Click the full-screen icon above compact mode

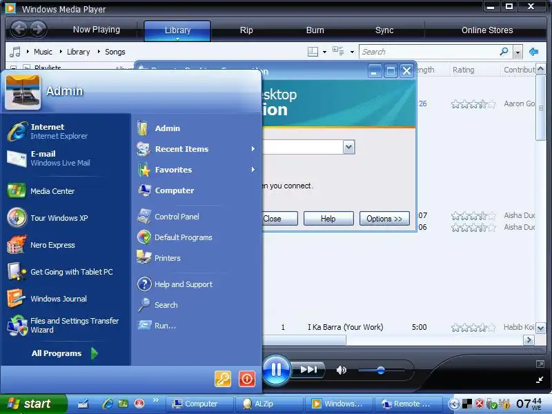click(540, 364)
